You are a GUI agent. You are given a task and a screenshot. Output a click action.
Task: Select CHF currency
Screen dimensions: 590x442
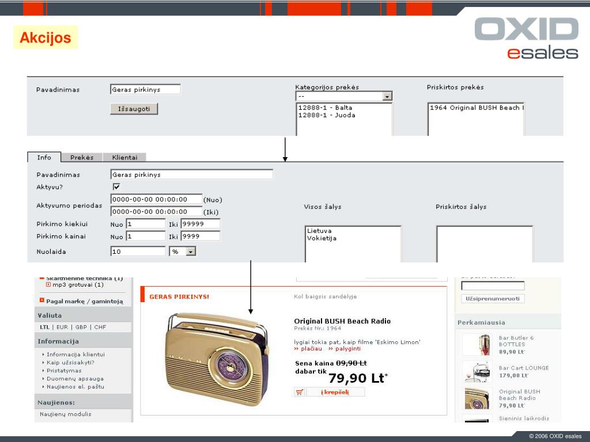[x=100, y=327]
